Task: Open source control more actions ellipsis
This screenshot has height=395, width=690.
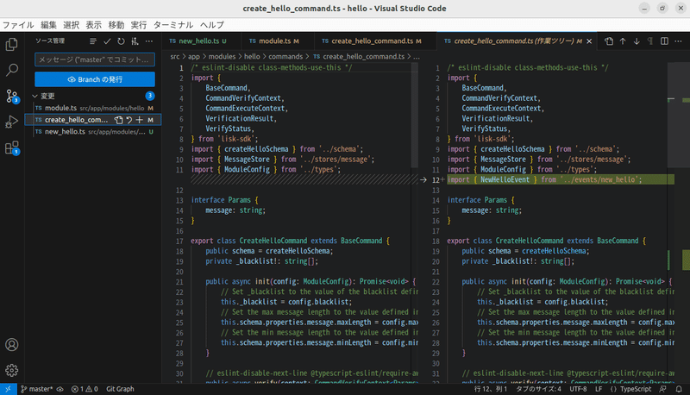Action: [x=149, y=41]
